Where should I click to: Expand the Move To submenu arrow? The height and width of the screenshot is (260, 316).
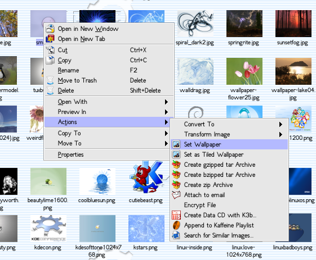click(166, 143)
